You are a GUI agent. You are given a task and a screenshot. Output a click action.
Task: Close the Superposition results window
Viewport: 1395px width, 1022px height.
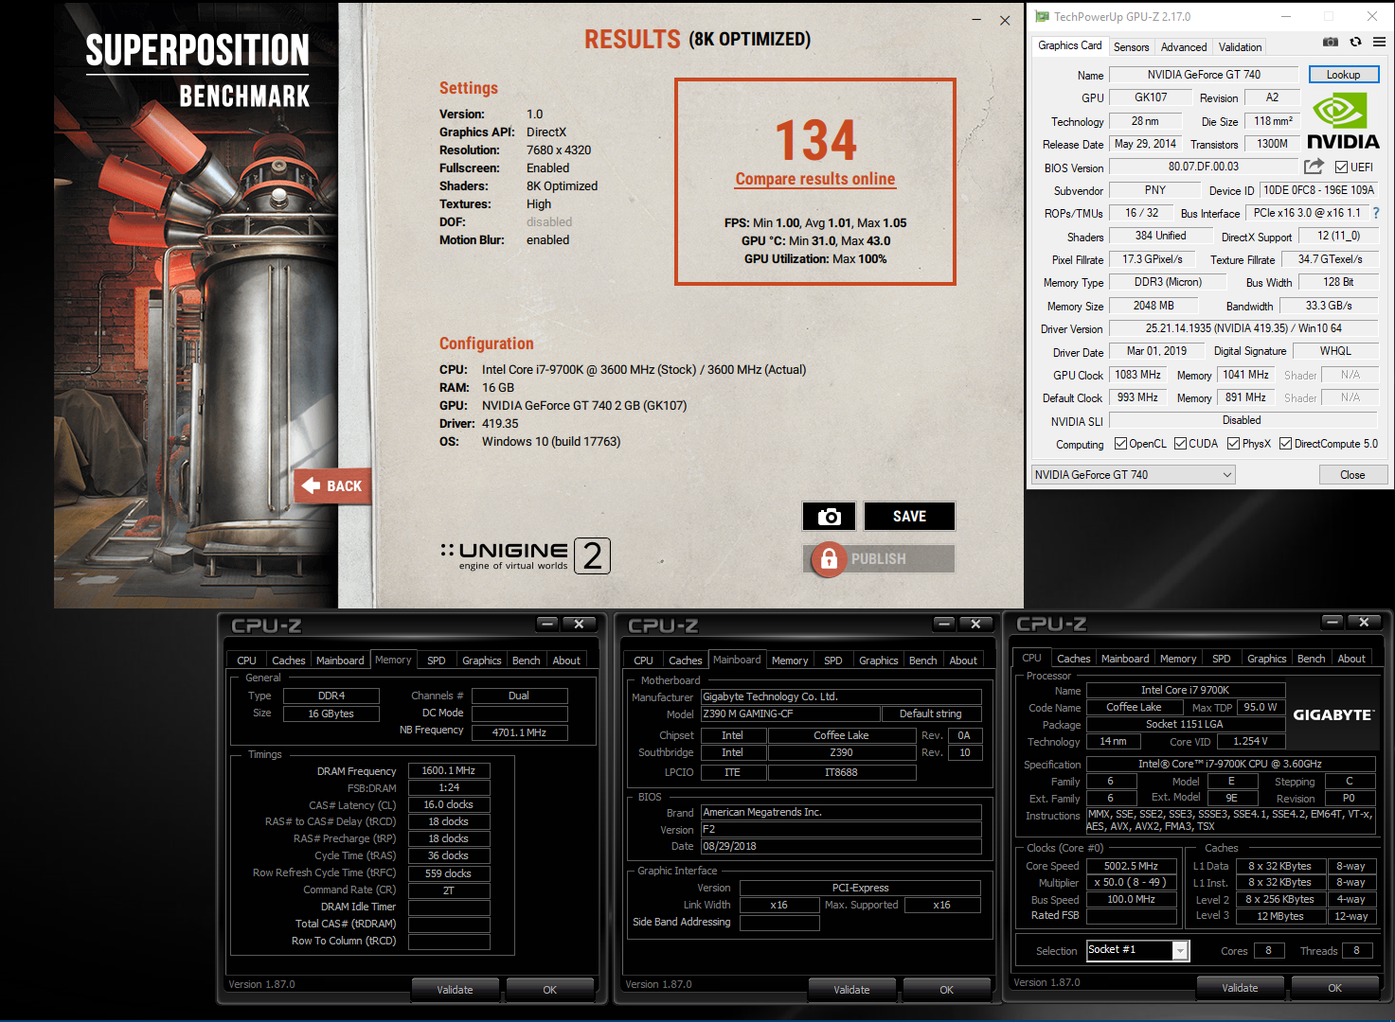(x=1005, y=20)
